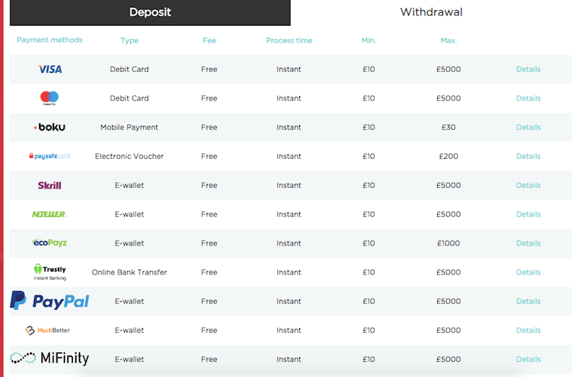View Details for MiFinity row
Viewport: 578px width, 377px height.
point(528,359)
